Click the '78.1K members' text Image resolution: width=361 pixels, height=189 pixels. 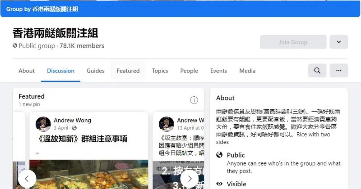[82, 46]
